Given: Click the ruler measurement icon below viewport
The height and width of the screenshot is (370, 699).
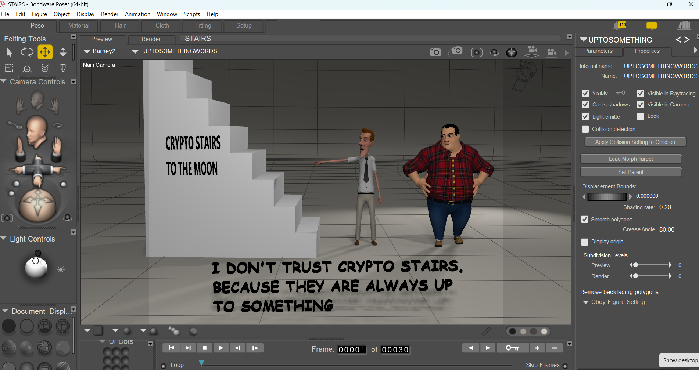Looking at the screenshot, I should [486, 331].
